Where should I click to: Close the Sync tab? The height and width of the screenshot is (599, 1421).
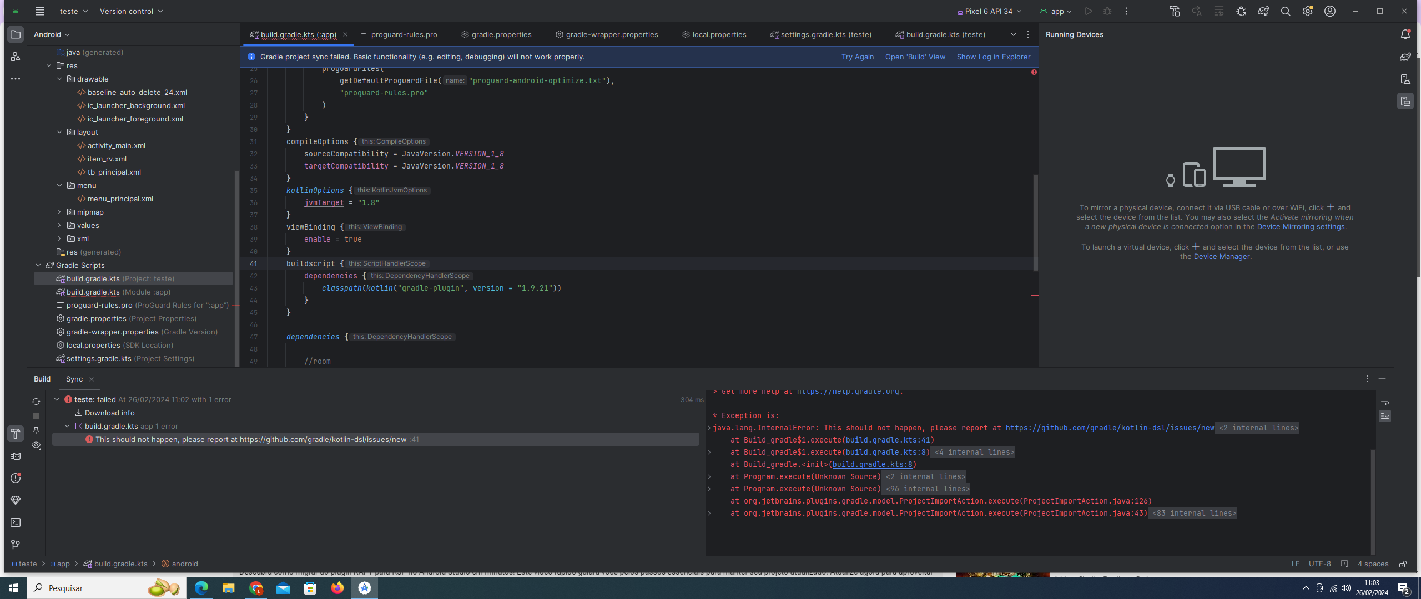click(x=92, y=379)
